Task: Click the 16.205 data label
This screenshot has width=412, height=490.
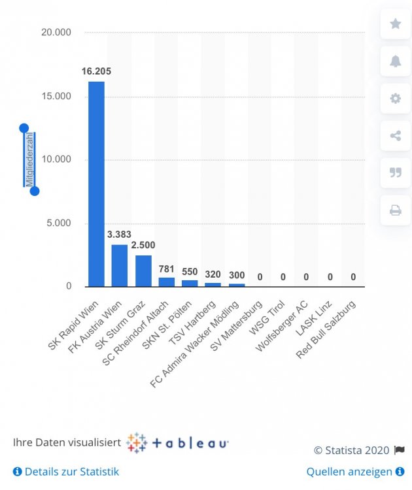Action: [96, 71]
